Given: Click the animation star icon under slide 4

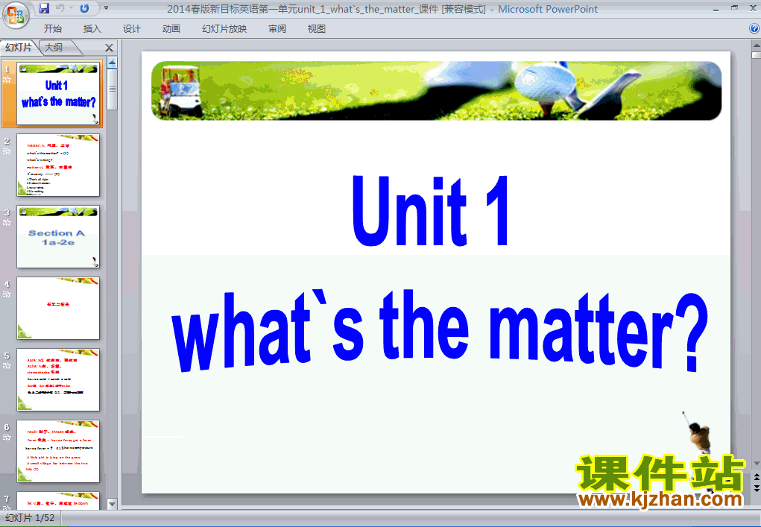Looking at the screenshot, I should (x=7, y=294).
